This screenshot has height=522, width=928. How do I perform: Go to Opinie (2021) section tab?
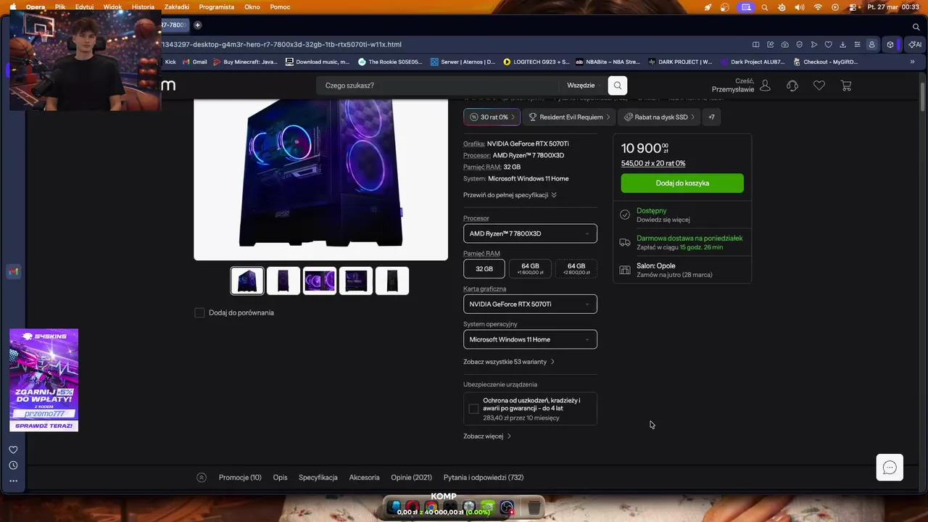pos(411,478)
